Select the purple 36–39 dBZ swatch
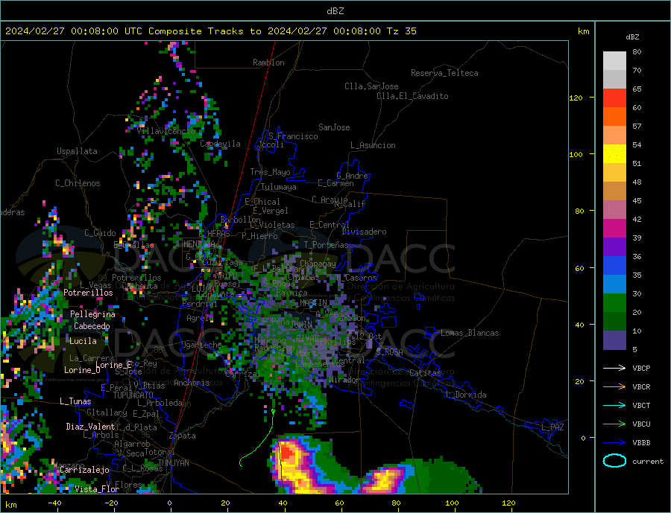 [614, 246]
